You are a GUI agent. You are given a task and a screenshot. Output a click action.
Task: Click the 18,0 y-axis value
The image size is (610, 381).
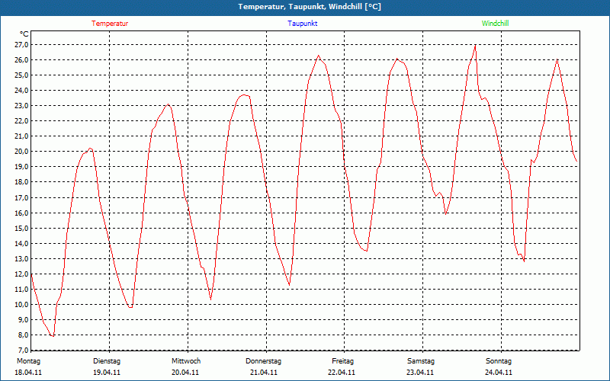21,182
